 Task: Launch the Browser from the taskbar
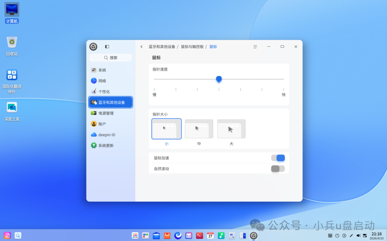(178, 236)
